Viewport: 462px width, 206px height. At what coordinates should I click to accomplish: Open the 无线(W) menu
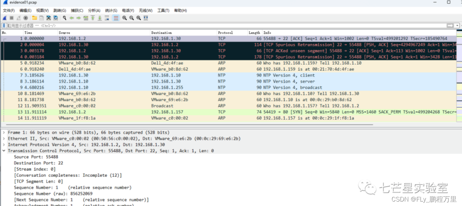pos(146,11)
